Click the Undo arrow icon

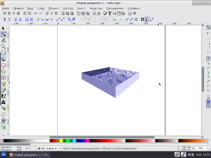click(36, 14)
